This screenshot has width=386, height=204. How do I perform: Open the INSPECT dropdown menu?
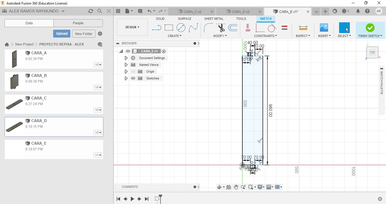(303, 36)
